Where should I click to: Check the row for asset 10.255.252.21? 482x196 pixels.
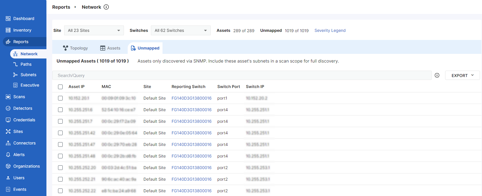(60, 179)
